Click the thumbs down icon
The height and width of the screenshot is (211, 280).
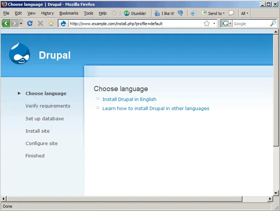pos(180,13)
